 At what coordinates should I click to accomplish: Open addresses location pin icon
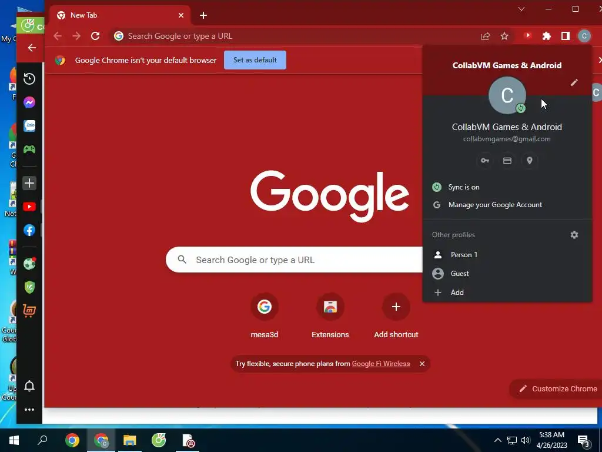(530, 161)
